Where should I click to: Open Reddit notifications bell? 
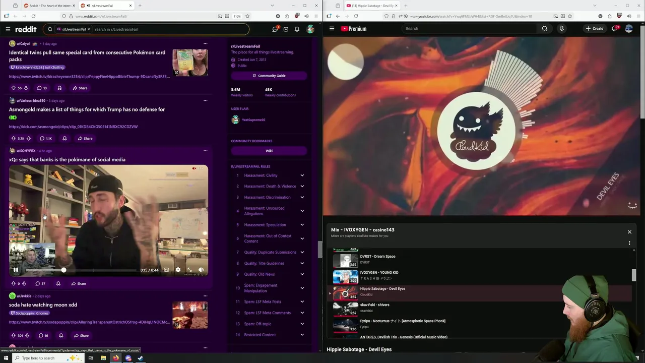tap(297, 29)
